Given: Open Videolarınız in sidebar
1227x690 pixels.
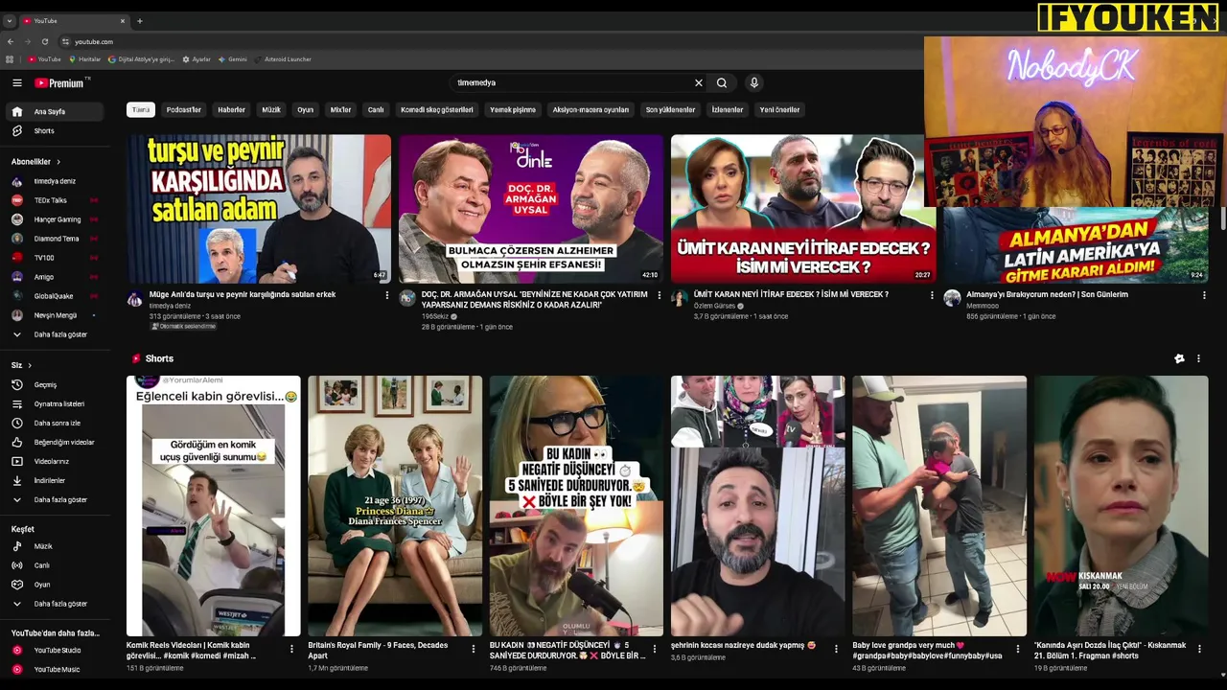Looking at the screenshot, I should 54,462.
